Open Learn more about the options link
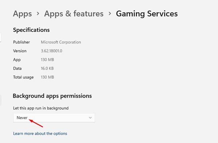 (40, 134)
